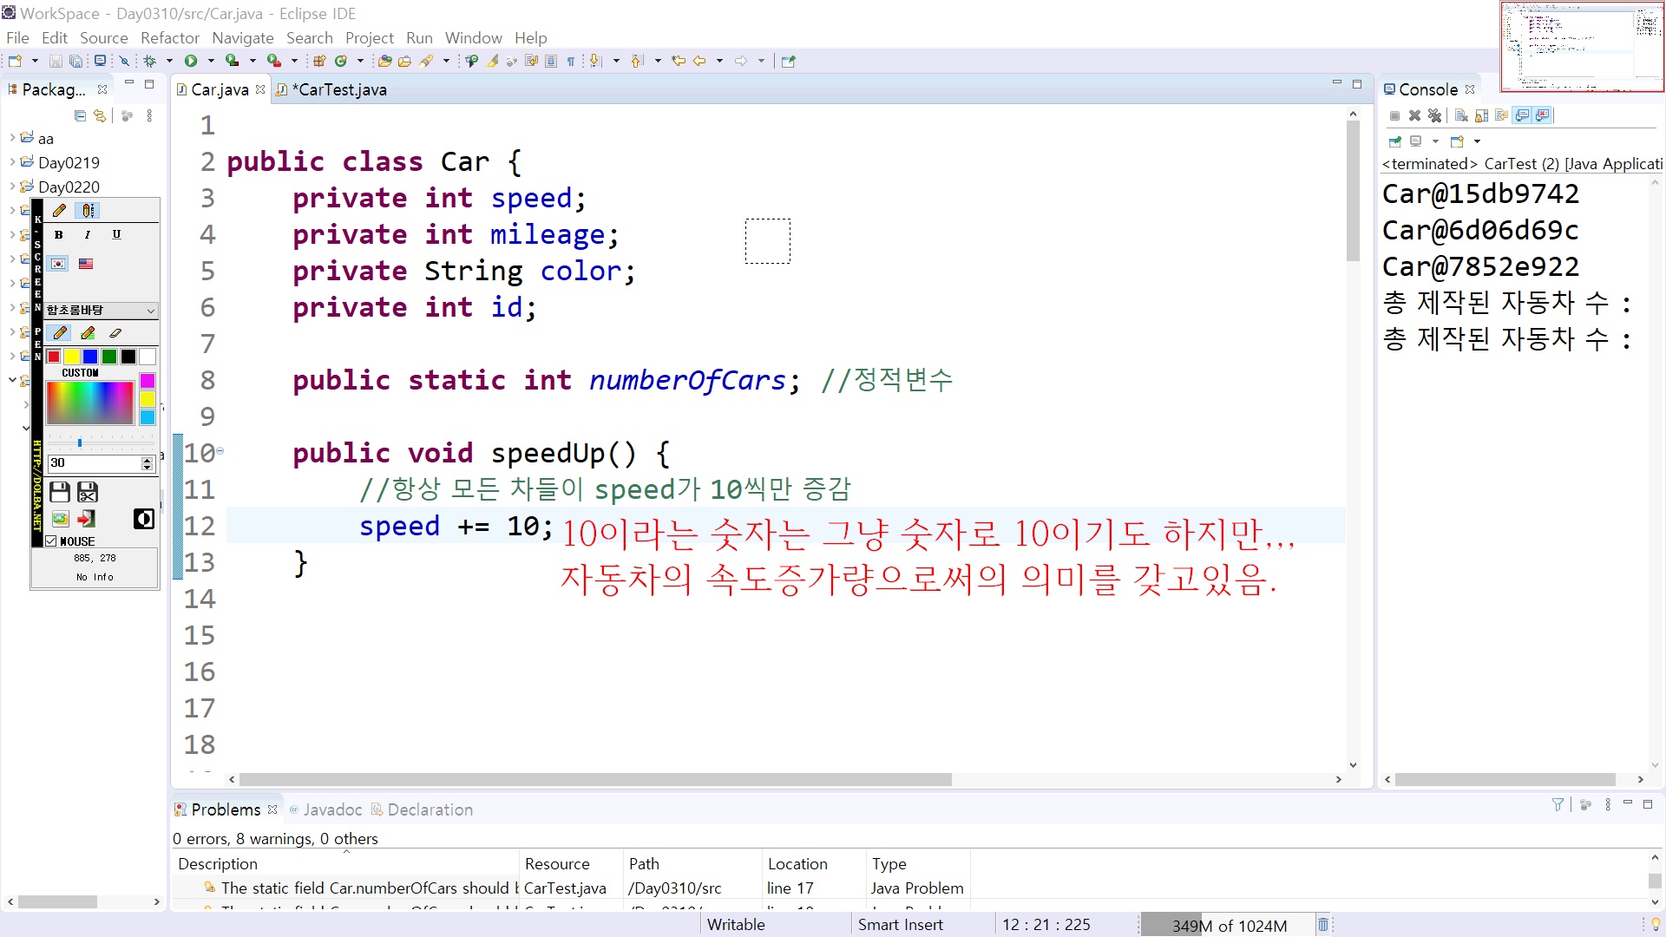Open the Run button dropdown arrow
The height and width of the screenshot is (937, 1666).
tap(211, 61)
